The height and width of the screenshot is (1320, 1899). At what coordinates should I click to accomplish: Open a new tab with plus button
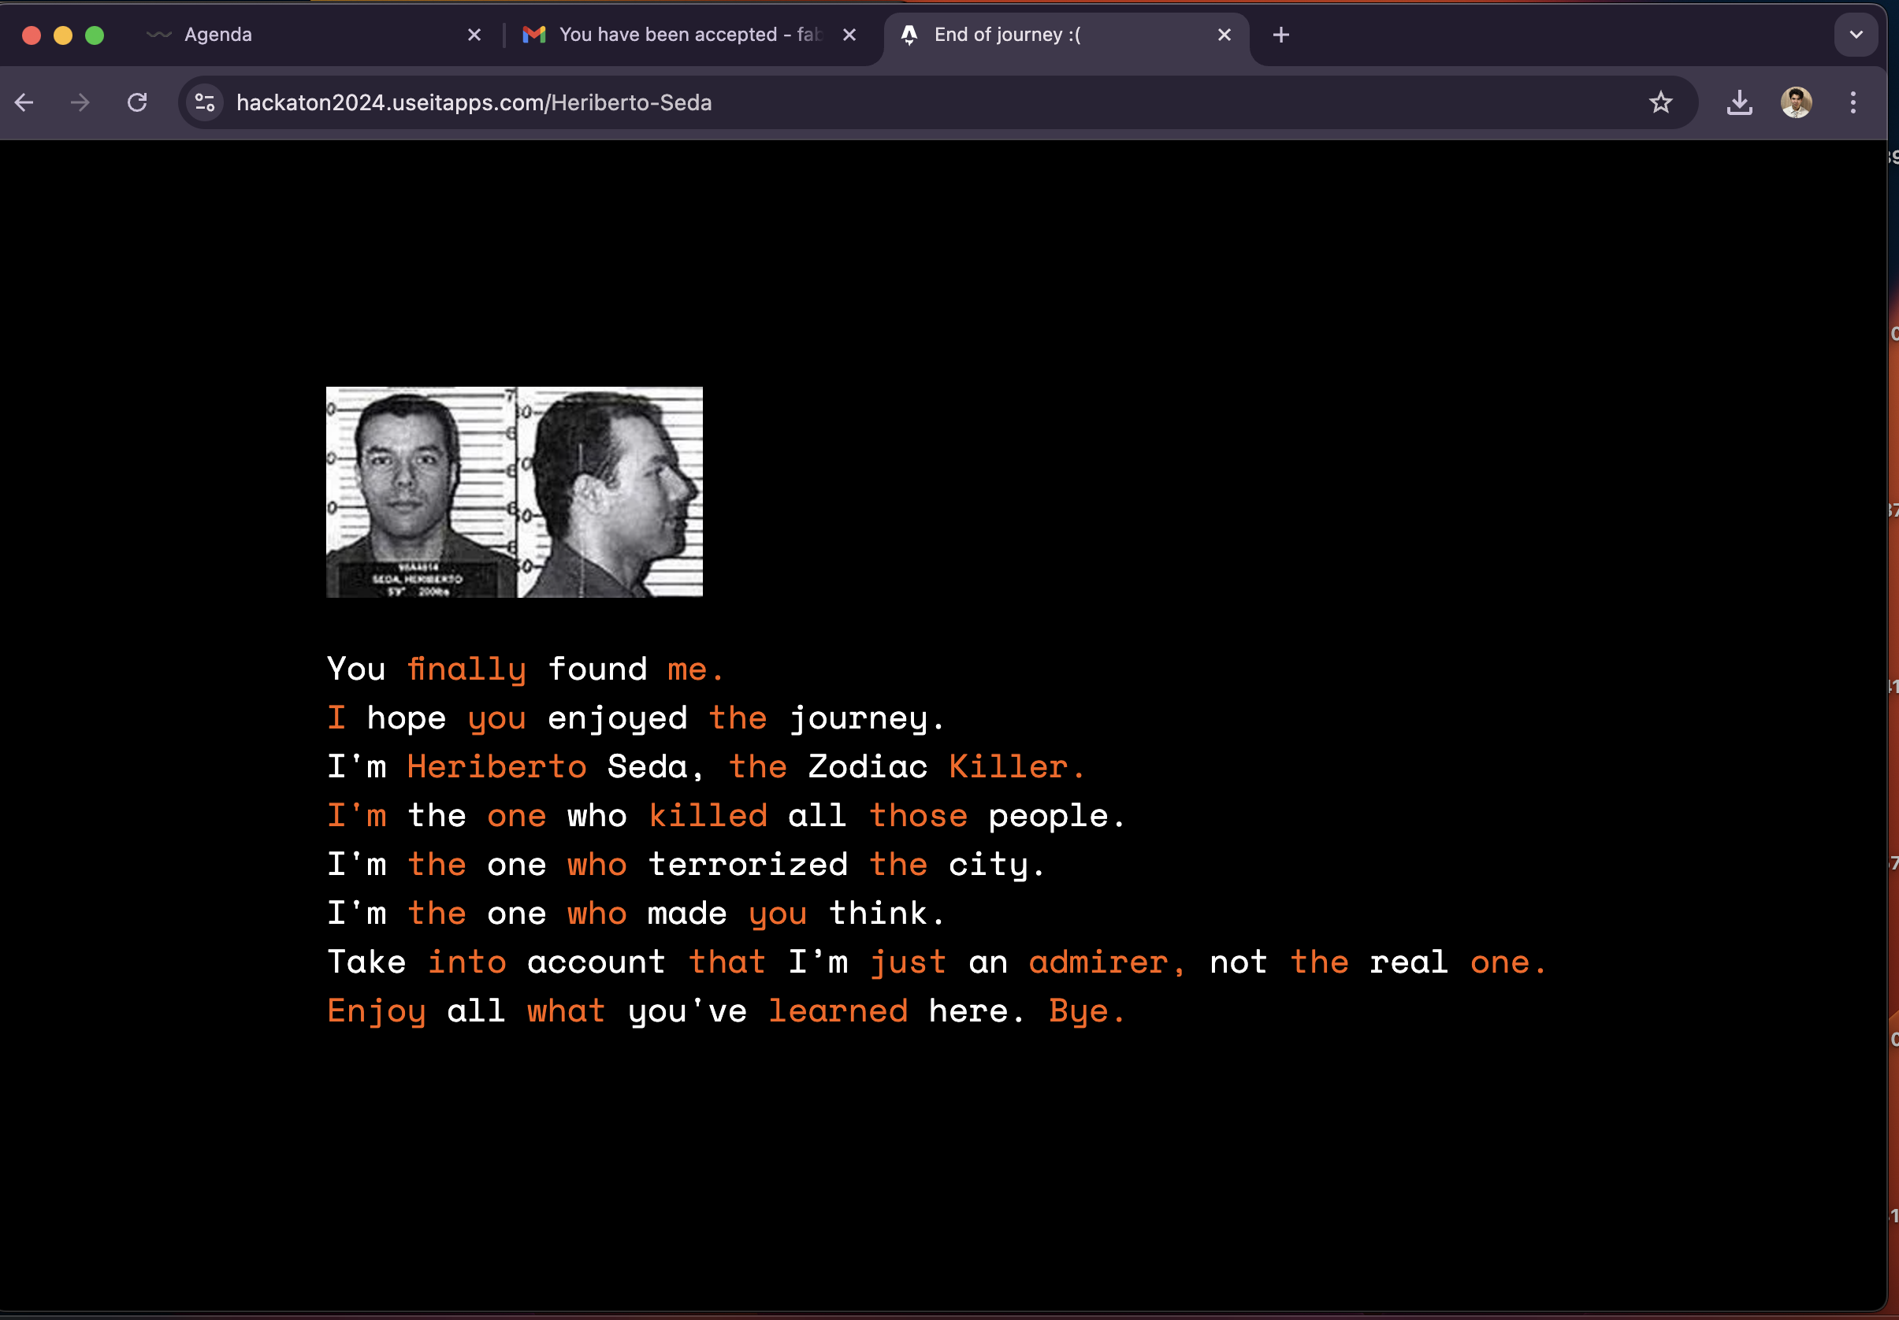click(1280, 35)
